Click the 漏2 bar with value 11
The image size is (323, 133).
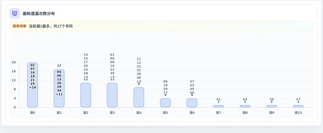pyautogui.click(x=86, y=95)
